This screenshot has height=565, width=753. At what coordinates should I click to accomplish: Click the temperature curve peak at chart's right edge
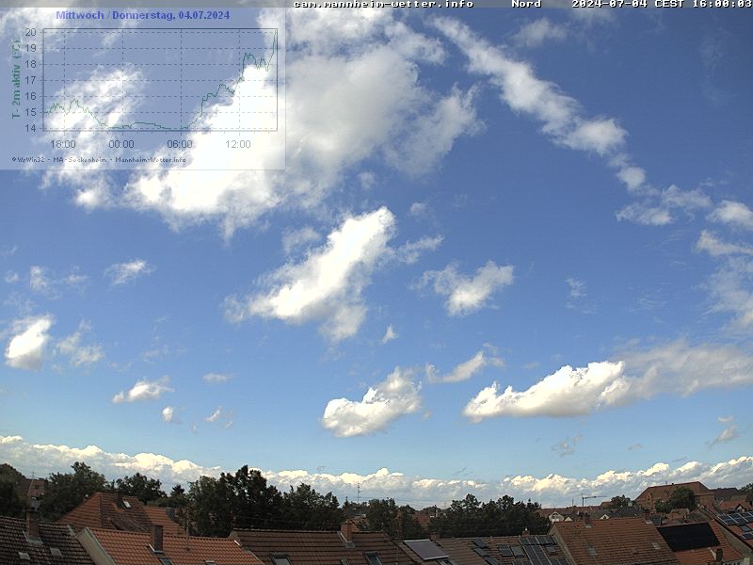[x=275, y=38]
